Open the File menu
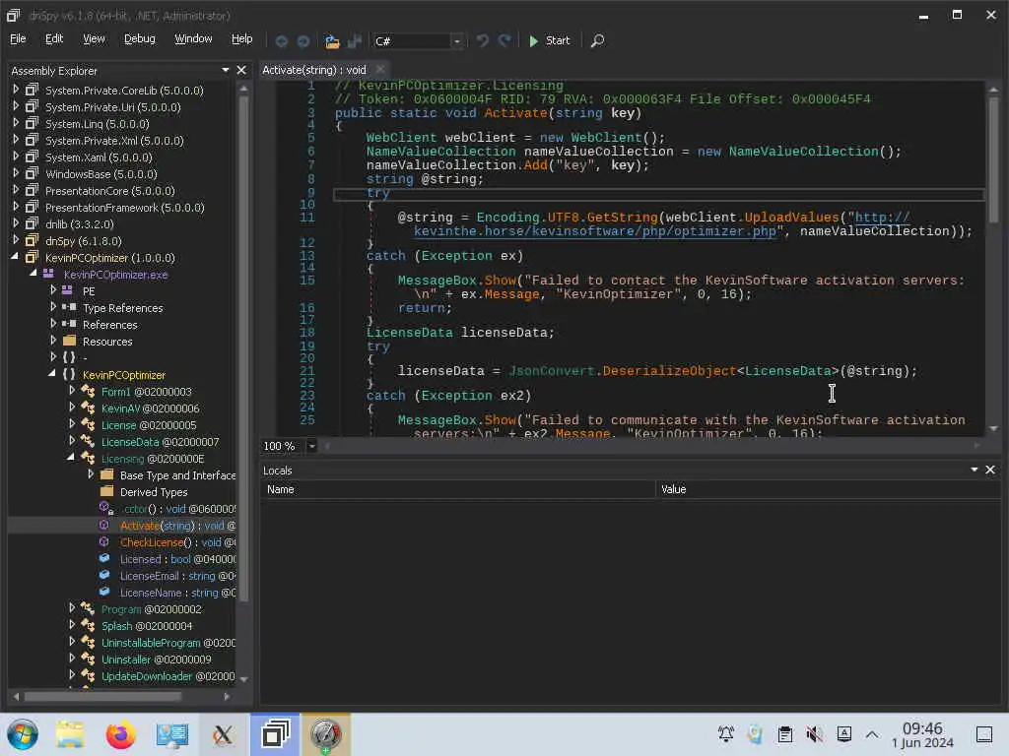 tap(18, 38)
